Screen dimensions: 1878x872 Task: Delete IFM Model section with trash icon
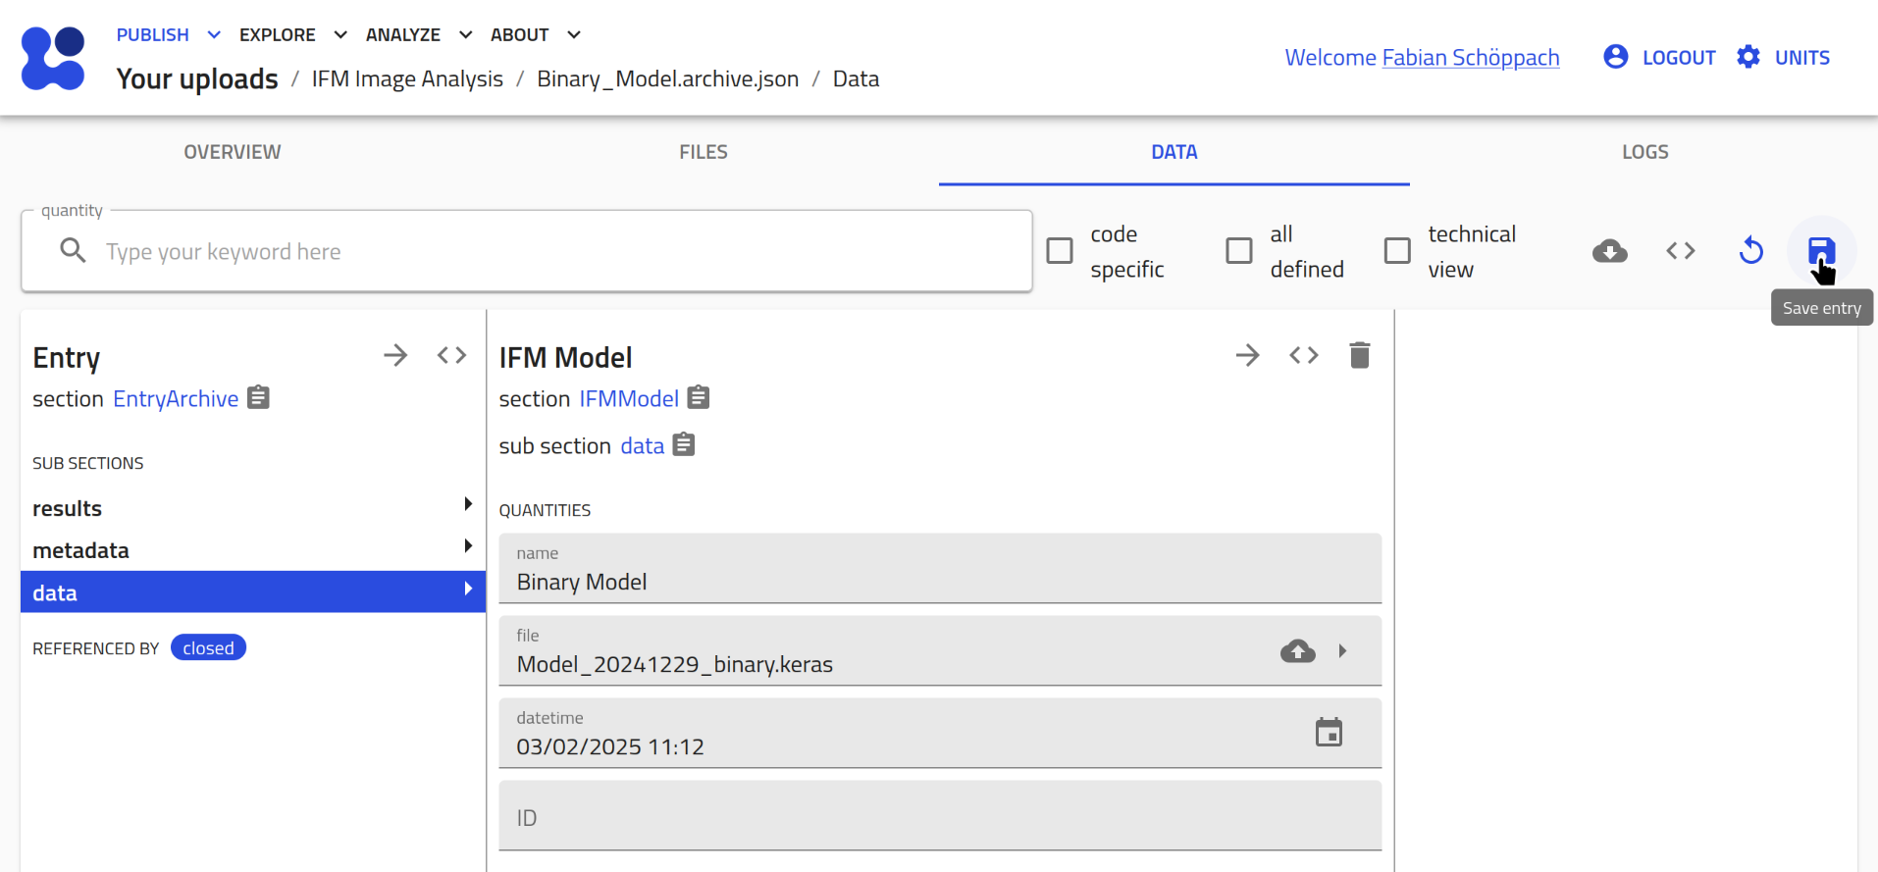pos(1359,355)
